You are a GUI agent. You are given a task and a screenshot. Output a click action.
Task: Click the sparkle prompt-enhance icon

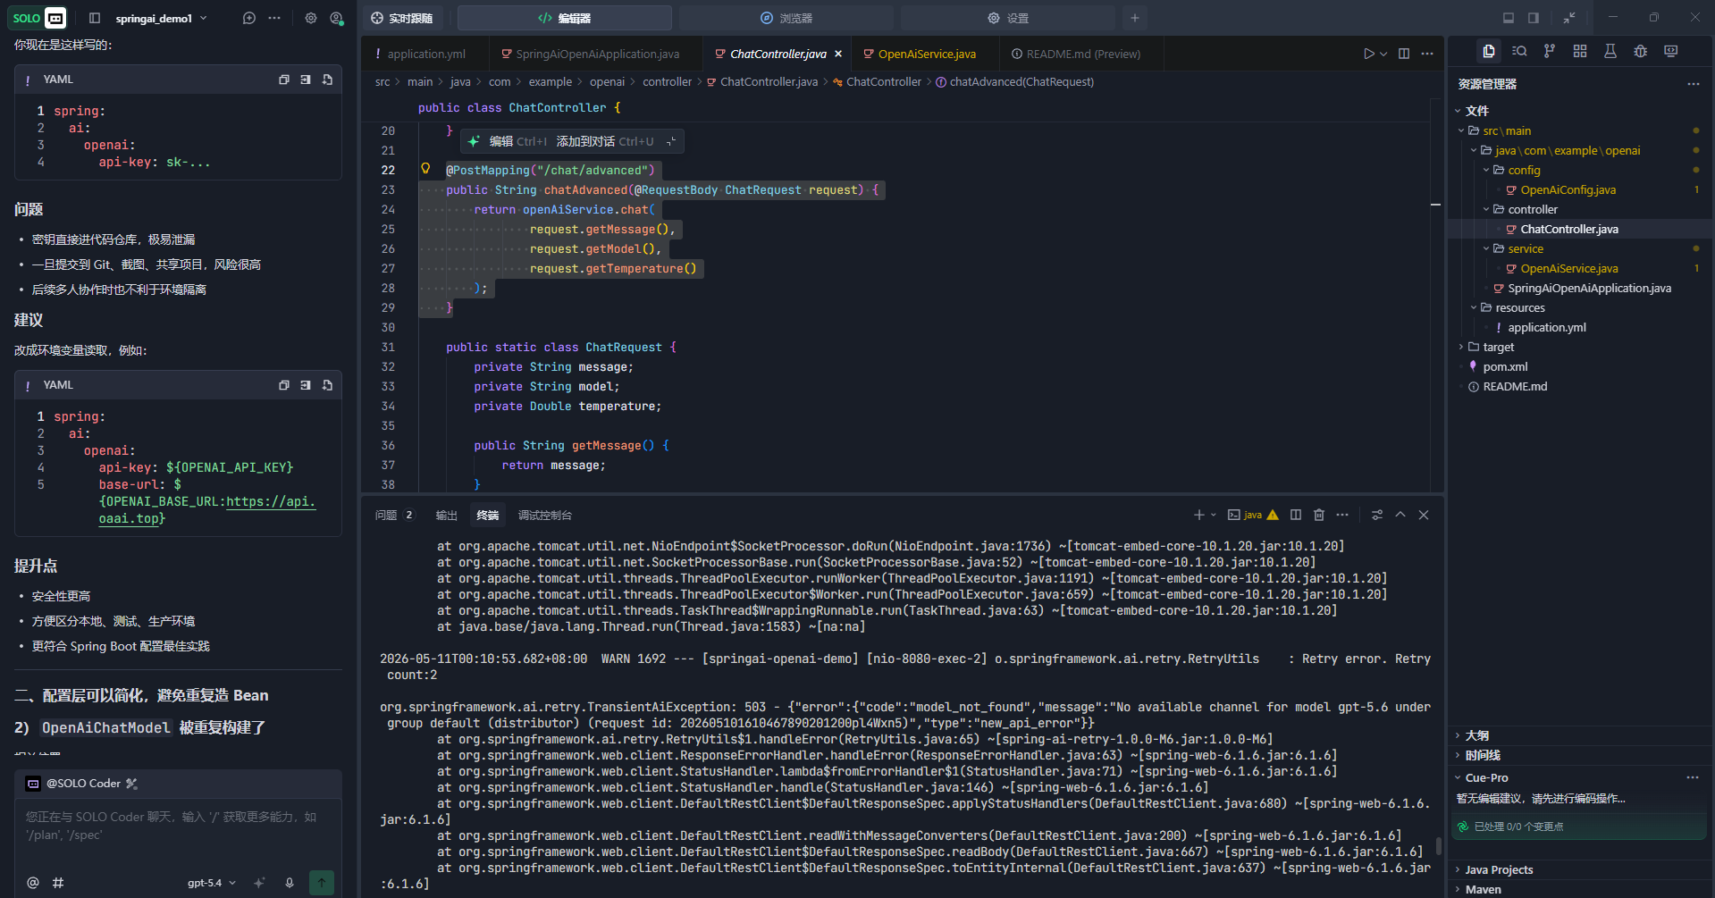259,883
